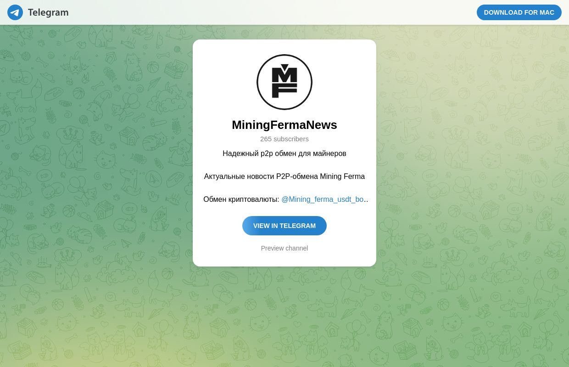Click the Telegram paper plane logo
The image size is (569, 367).
pyautogui.click(x=15, y=12)
